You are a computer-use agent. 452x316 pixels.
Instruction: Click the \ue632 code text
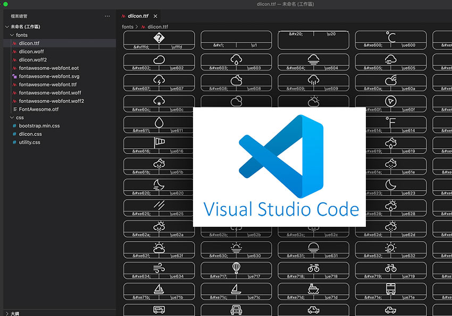click(408, 255)
